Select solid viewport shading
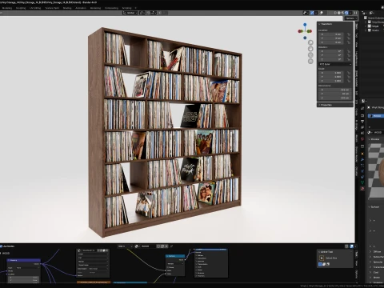384x288 pixels. click(x=339, y=13)
